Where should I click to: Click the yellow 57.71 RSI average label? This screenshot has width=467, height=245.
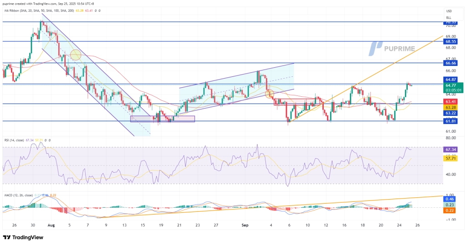click(x=451, y=159)
